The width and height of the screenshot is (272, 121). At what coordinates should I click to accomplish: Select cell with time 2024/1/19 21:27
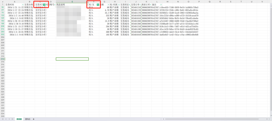click(x=15, y=29)
